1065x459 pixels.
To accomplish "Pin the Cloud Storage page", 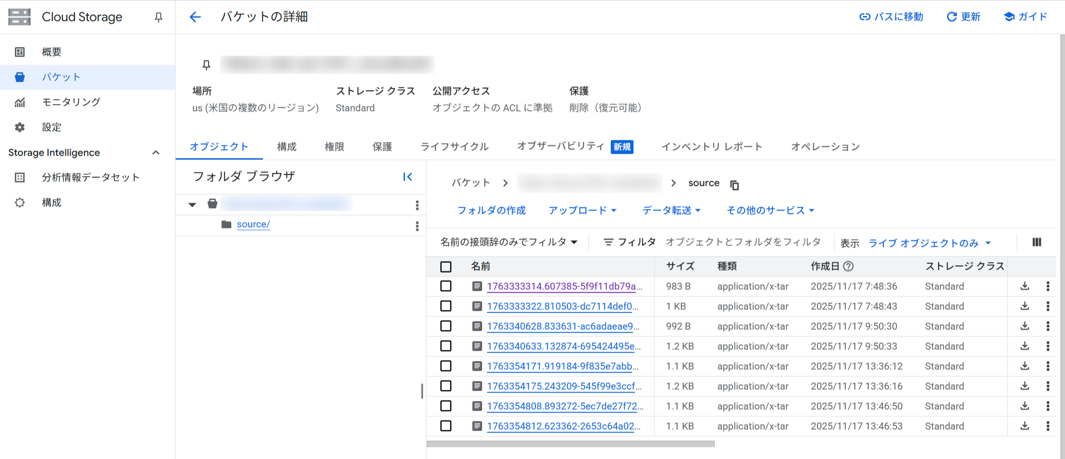I will click(x=158, y=17).
